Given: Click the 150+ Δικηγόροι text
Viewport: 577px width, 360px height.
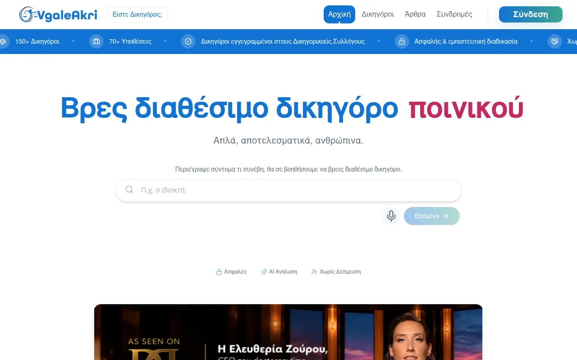Looking at the screenshot, I should click(37, 41).
